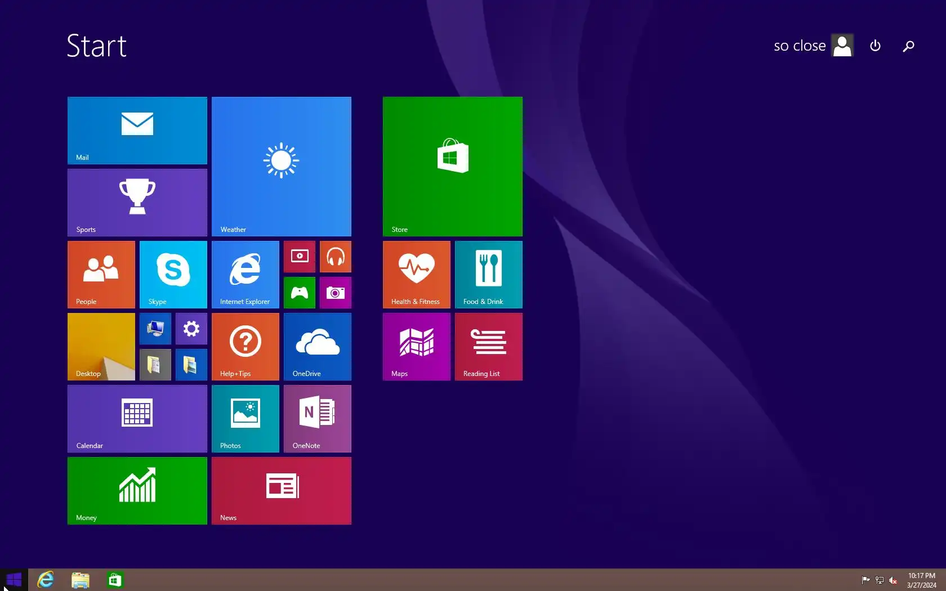This screenshot has width=946, height=591.
Task: Open the small Video tile
Action: click(x=300, y=257)
